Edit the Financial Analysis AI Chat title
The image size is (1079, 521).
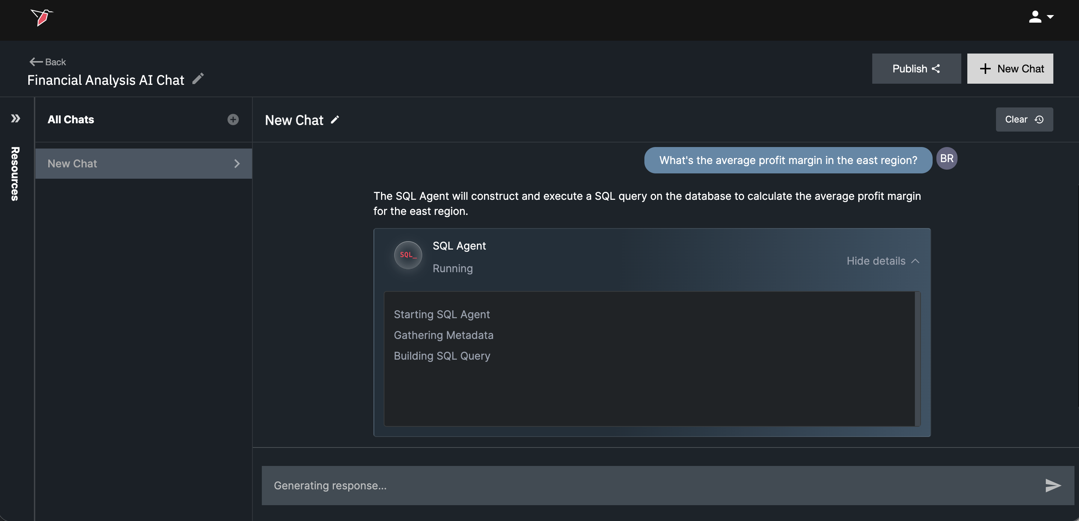(198, 79)
